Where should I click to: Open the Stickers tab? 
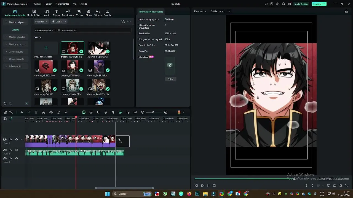click(98, 13)
